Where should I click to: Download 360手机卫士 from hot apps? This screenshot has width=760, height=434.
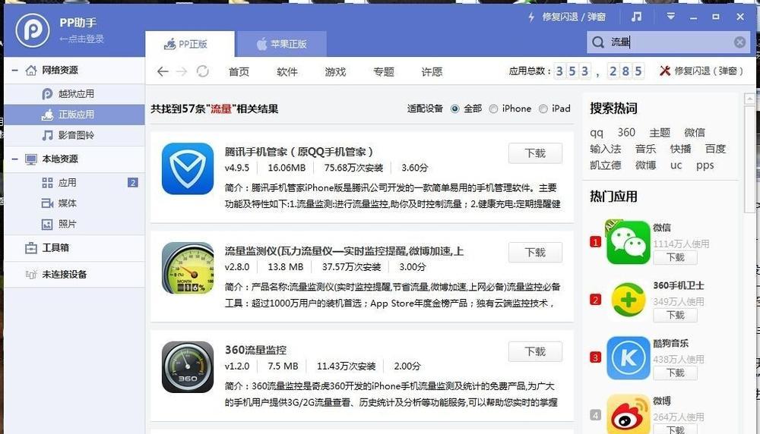(675, 316)
